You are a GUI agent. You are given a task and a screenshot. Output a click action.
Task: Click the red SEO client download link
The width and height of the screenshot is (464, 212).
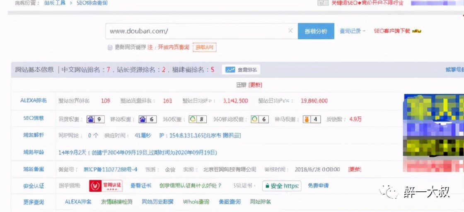(392, 31)
